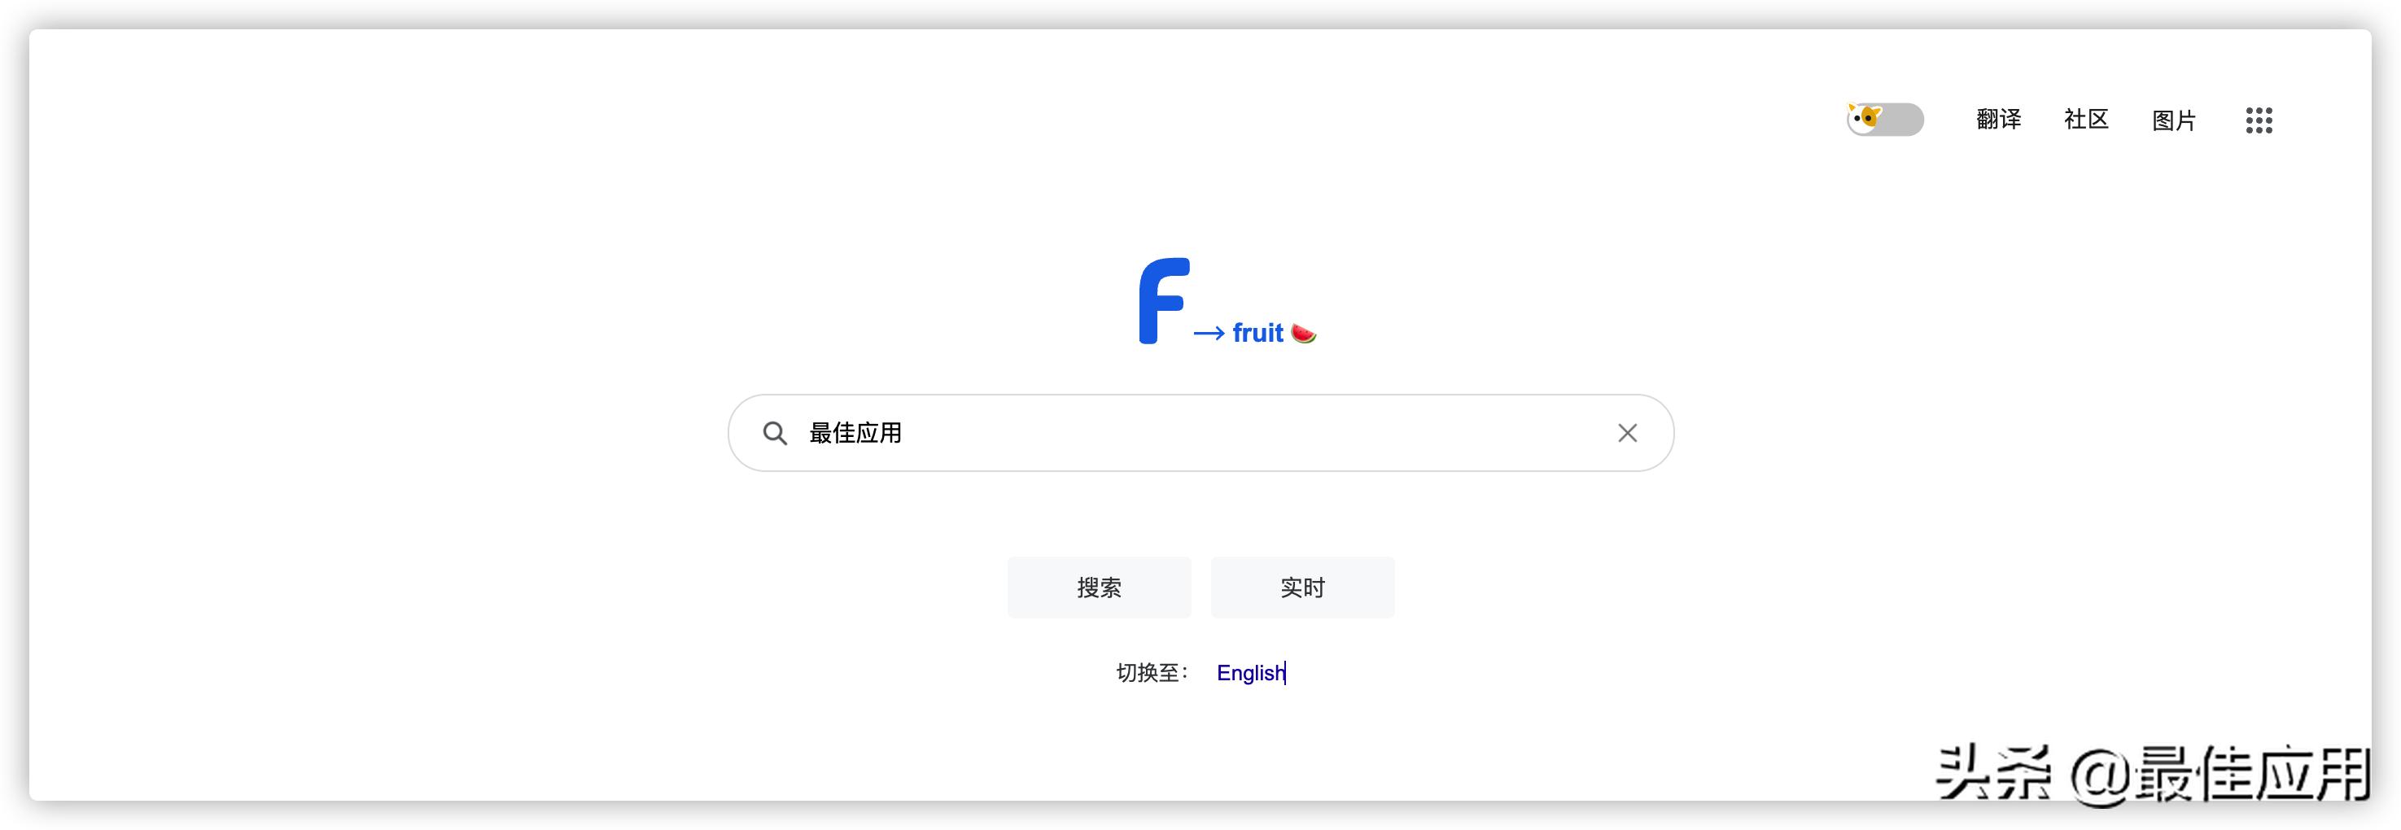Image resolution: width=2401 pixels, height=830 pixels.
Task: Clear the search query using the X icon
Action: [1626, 432]
